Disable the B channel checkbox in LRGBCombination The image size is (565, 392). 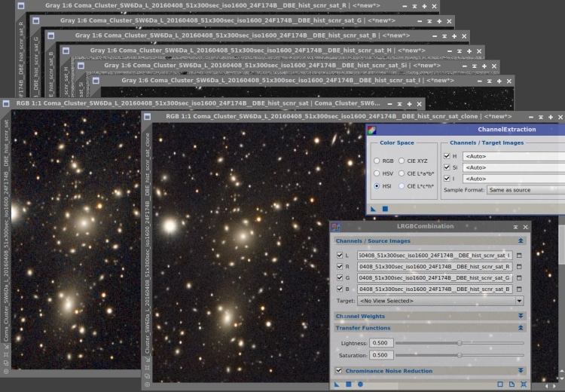coord(340,289)
